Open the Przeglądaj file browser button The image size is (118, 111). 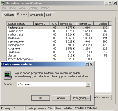[81, 98]
